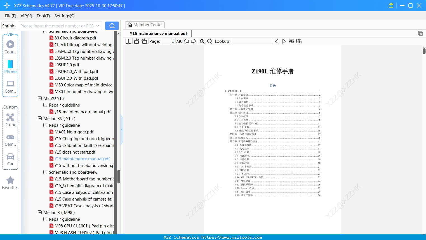Zoom out of the PDF page
426x240 pixels.
[210, 41]
